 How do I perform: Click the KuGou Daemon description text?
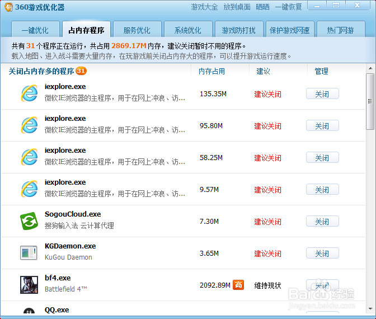68,257
